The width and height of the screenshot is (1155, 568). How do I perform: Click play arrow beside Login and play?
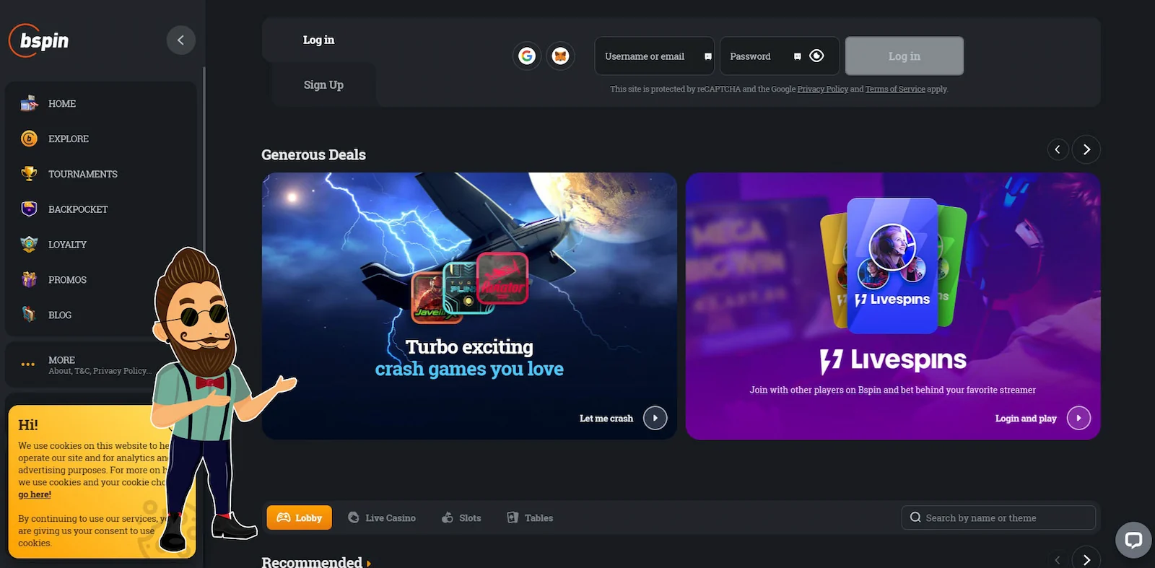(x=1078, y=418)
